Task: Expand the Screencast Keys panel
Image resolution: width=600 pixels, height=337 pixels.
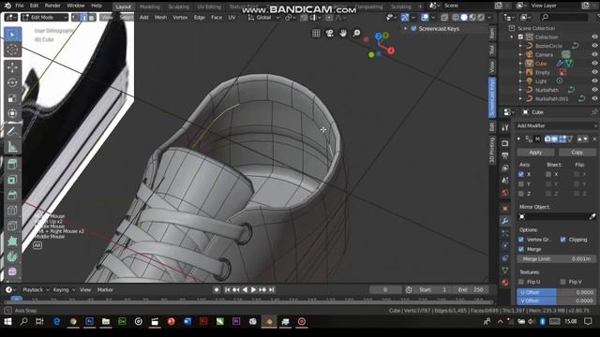Action: pyautogui.click(x=406, y=29)
